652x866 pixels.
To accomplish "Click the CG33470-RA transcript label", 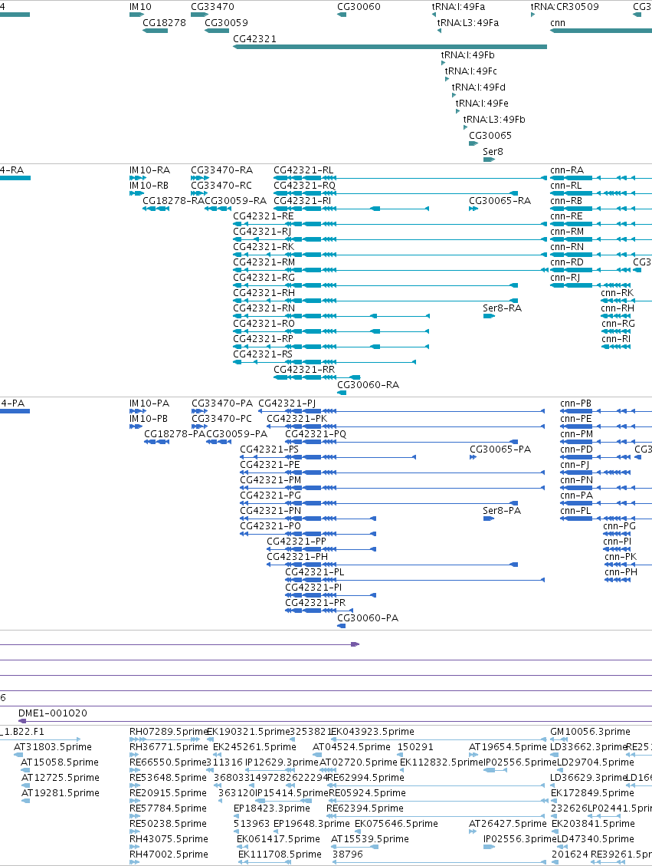I will pos(221,170).
